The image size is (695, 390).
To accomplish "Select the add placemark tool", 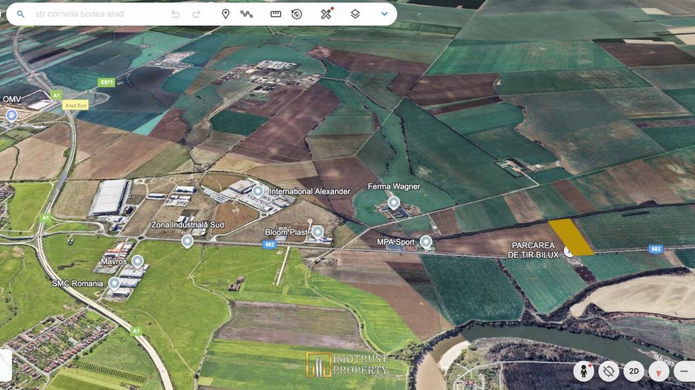I will (225, 14).
